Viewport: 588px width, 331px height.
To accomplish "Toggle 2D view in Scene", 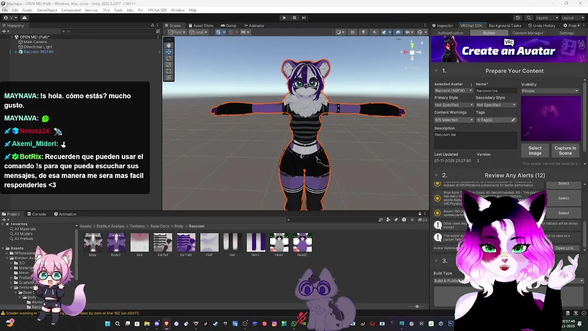I will (x=352, y=32).
